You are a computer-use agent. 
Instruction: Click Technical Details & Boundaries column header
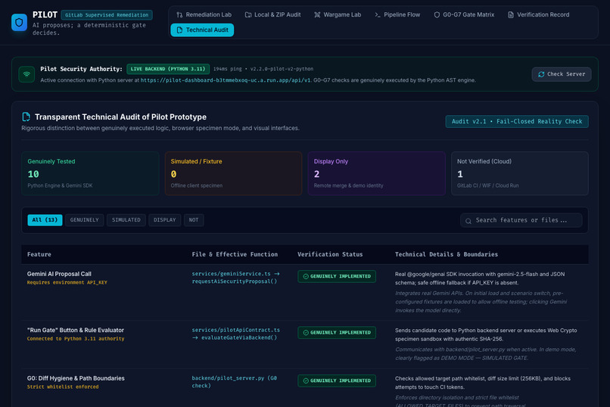point(447,255)
